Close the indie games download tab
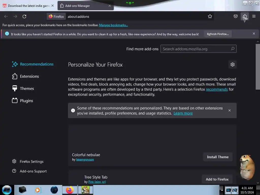The image size is (260, 195). click(x=53, y=6)
